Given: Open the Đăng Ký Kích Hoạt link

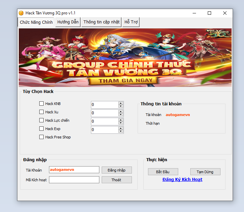Looking at the screenshot, I should point(182,180).
